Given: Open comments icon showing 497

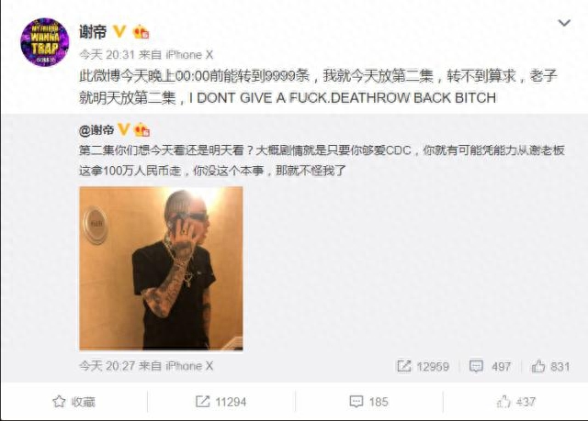Looking at the screenshot, I should [x=476, y=366].
